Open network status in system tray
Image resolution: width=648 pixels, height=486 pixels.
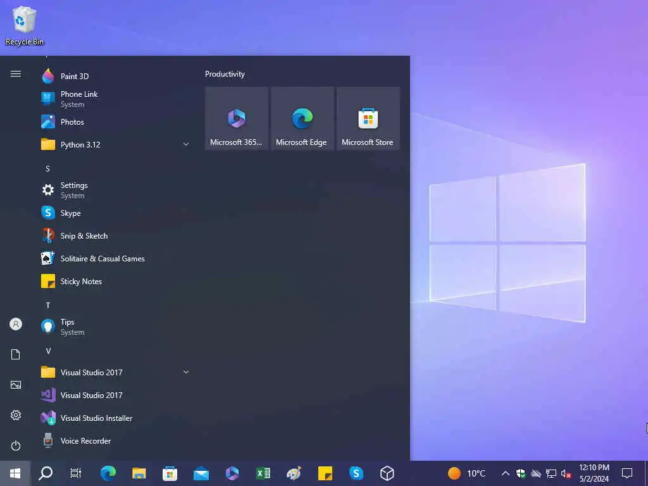click(x=551, y=473)
